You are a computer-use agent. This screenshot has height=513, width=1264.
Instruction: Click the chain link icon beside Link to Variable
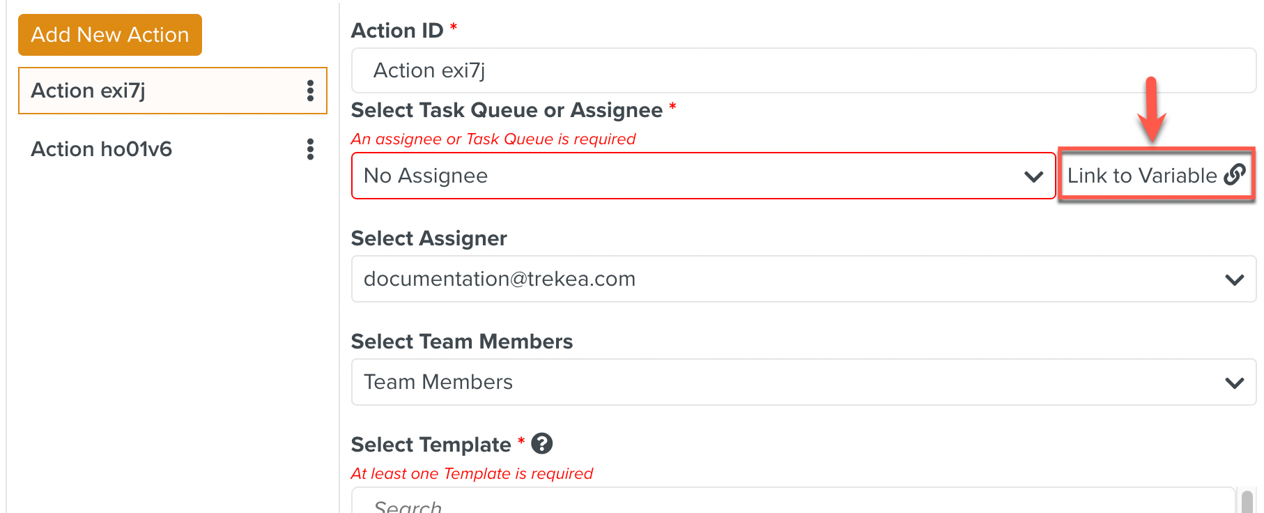(x=1234, y=175)
